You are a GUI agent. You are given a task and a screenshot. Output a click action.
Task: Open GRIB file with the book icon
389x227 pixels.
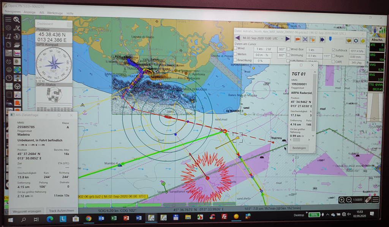pos(349,40)
